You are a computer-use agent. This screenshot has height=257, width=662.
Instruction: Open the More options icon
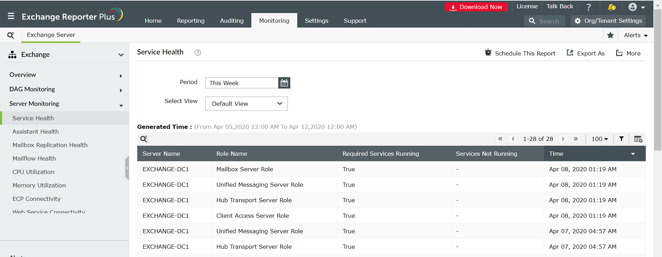619,53
